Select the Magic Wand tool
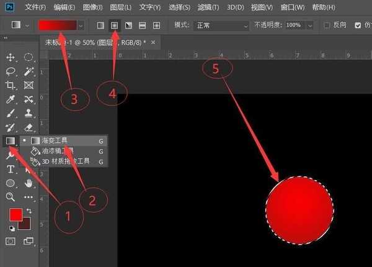 (x=29, y=71)
